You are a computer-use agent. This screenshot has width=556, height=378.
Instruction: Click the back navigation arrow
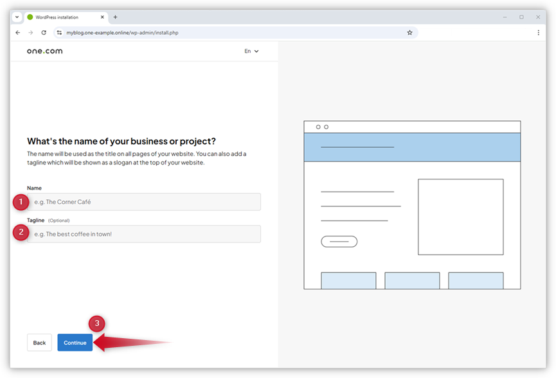tap(17, 32)
